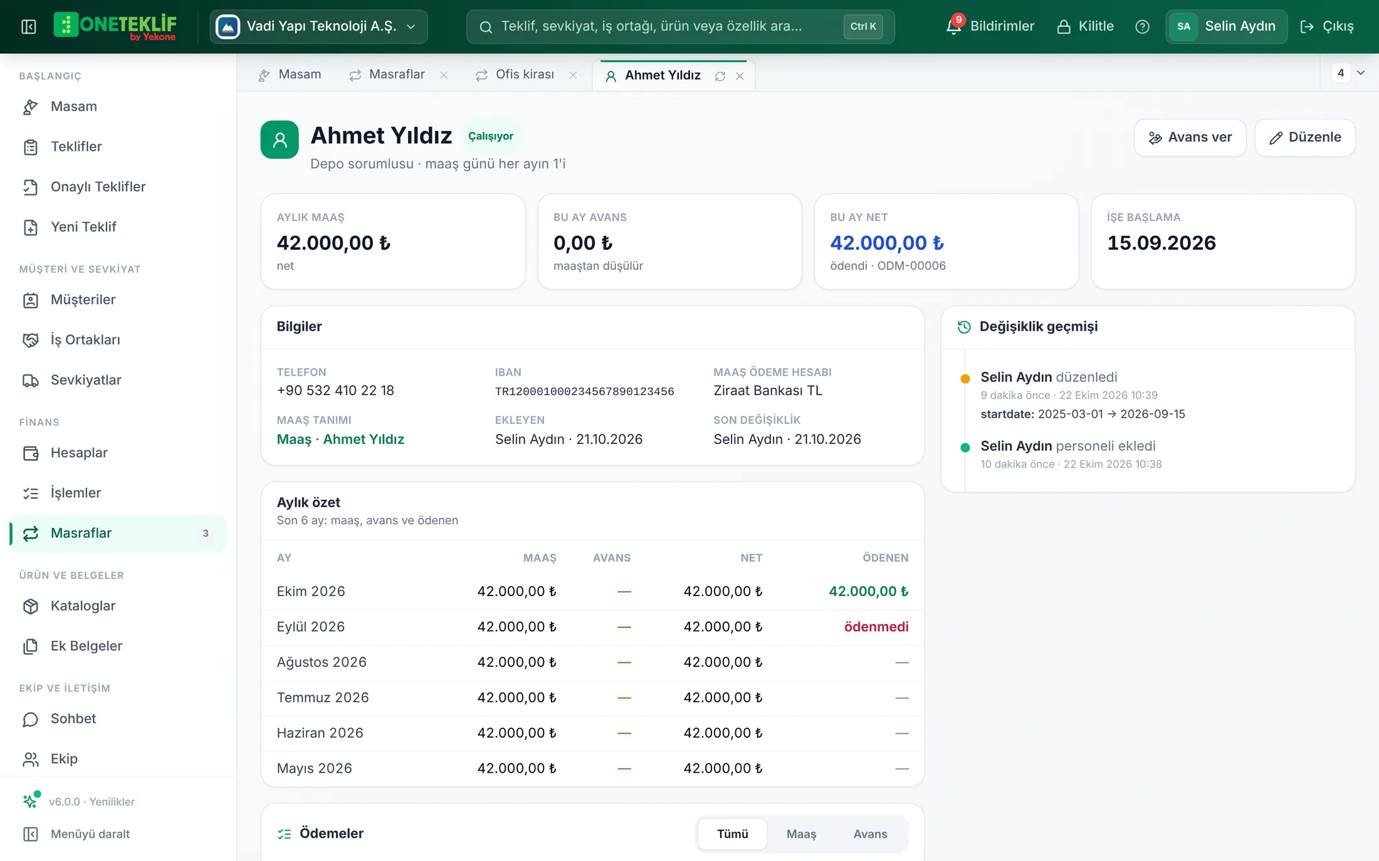Select the Avans payments filter
This screenshot has width=1379, height=861.
click(x=870, y=834)
